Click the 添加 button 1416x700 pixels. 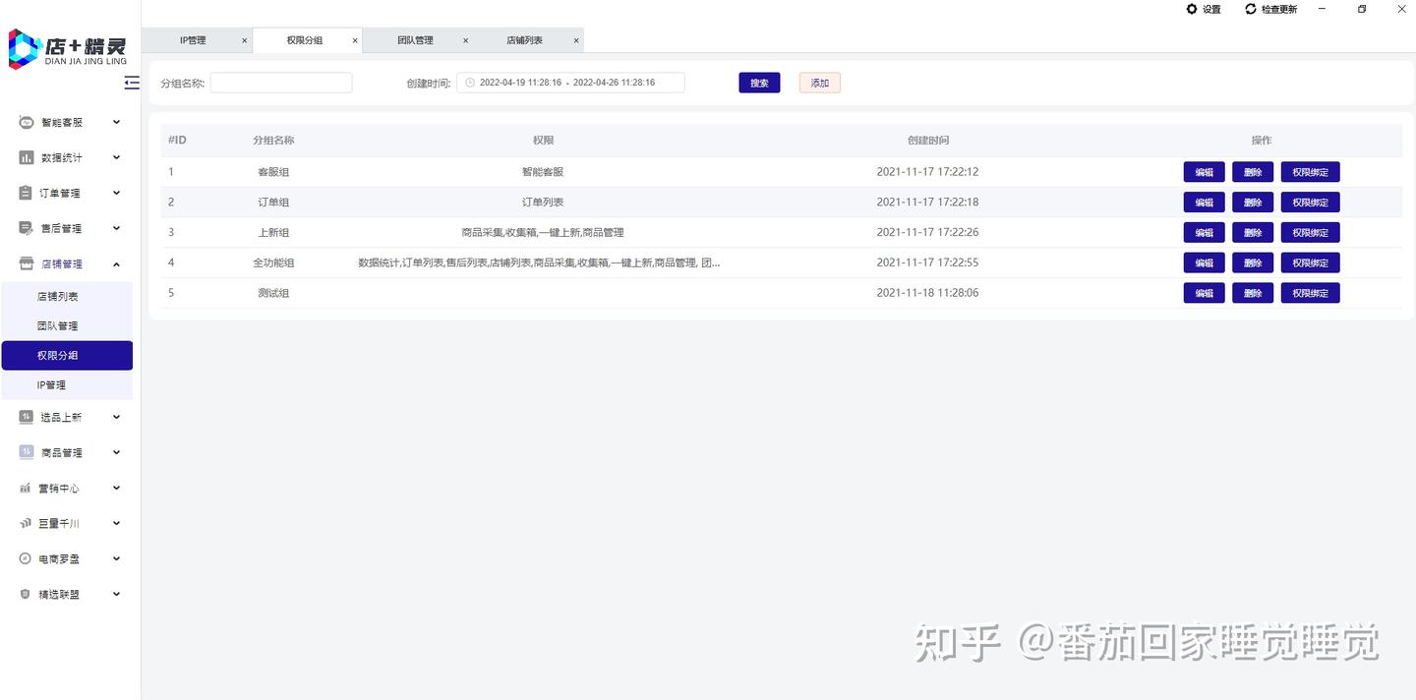click(820, 84)
